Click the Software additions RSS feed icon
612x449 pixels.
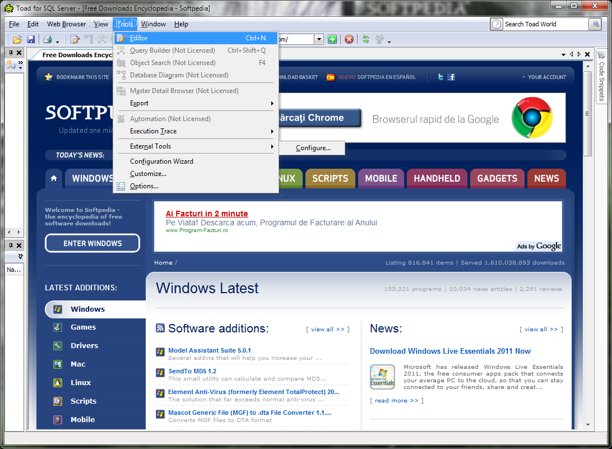(x=160, y=328)
